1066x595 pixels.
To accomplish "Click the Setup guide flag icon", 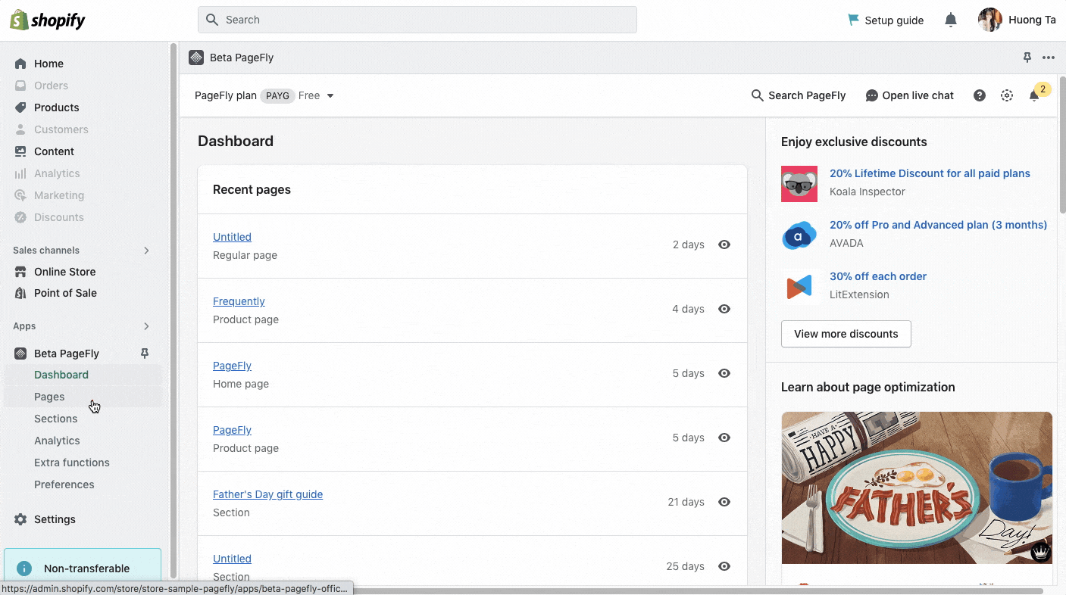I will coord(854,20).
